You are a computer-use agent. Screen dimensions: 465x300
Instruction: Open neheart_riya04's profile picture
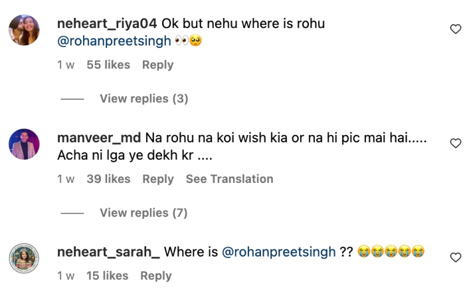tap(25, 30)
